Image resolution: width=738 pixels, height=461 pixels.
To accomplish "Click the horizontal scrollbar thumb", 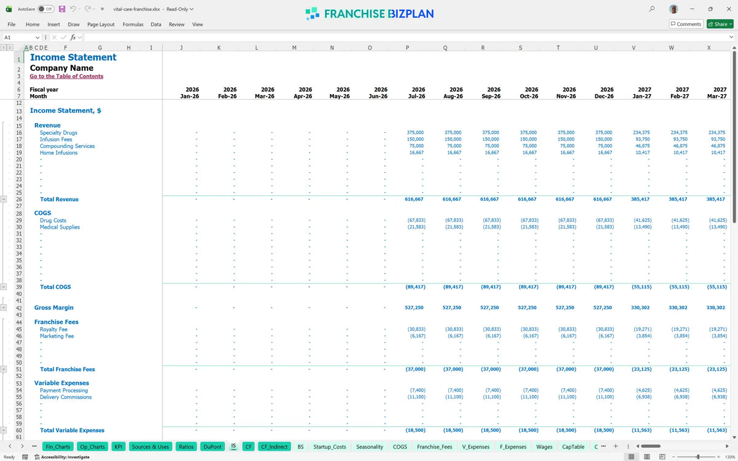I will click(651, 446).
